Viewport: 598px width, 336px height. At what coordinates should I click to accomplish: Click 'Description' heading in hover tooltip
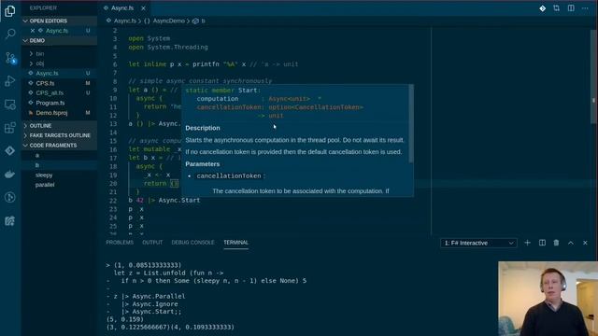point(203,128)
